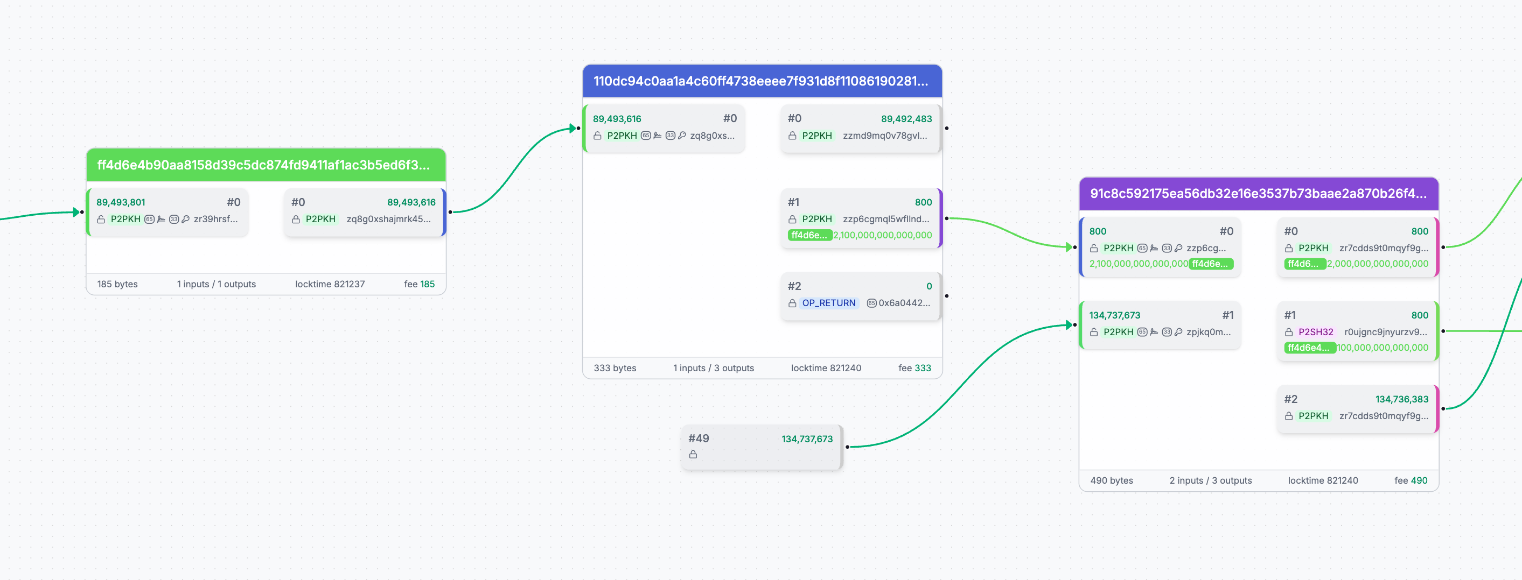
Task: Select the address r0ujgnc9jnyurzv9...
Action: point(1386,331)
